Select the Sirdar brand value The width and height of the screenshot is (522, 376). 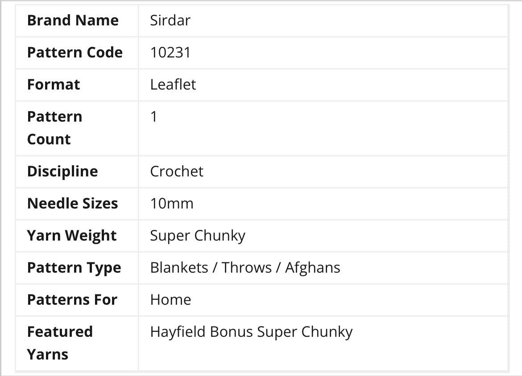(x=170, y=20)
